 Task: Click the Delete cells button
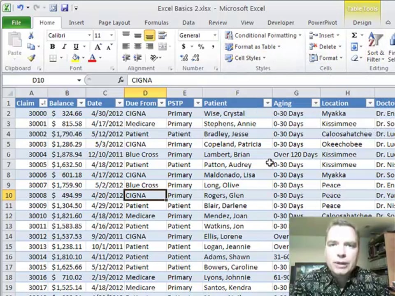325,47
